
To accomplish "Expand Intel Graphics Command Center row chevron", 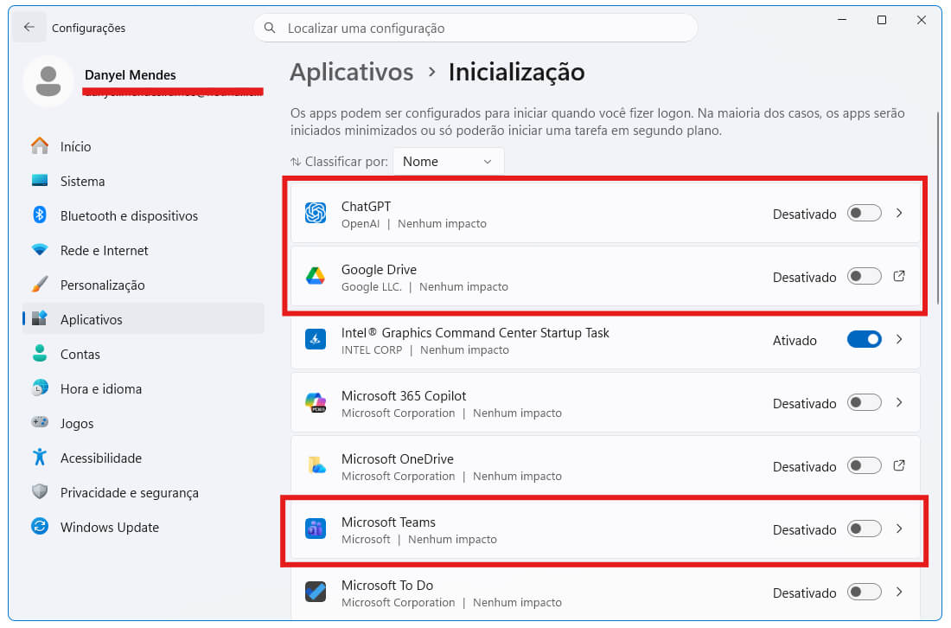I will click(x=899, y=339).
